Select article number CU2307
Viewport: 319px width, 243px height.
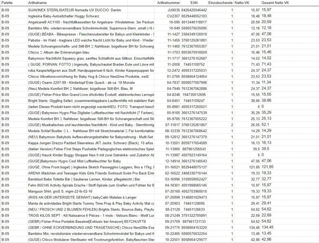(x=173, y=16)
